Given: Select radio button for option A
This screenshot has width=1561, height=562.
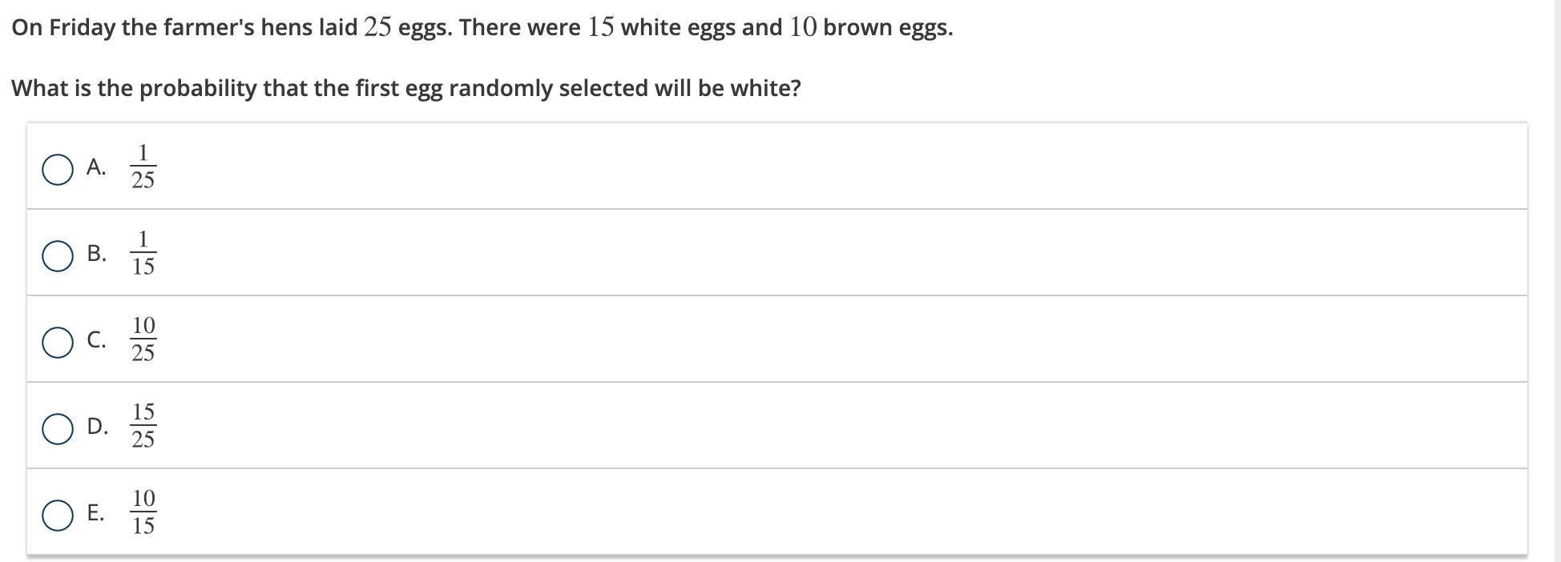Looking at the screenshot, I should 58,170.
